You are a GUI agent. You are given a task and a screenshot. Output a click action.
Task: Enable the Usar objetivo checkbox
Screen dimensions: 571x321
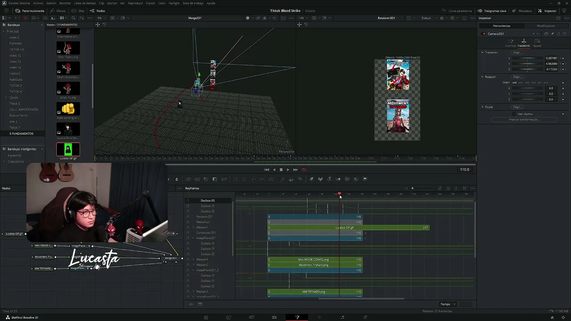(x=514, y=114)
